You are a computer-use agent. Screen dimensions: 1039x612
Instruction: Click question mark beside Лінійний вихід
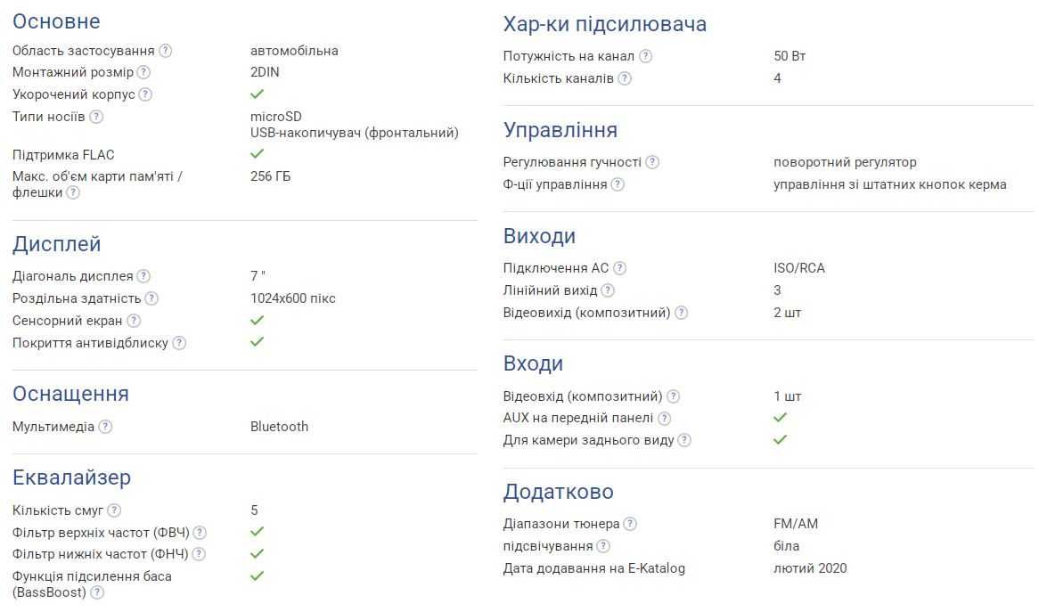tap(608, 290)
